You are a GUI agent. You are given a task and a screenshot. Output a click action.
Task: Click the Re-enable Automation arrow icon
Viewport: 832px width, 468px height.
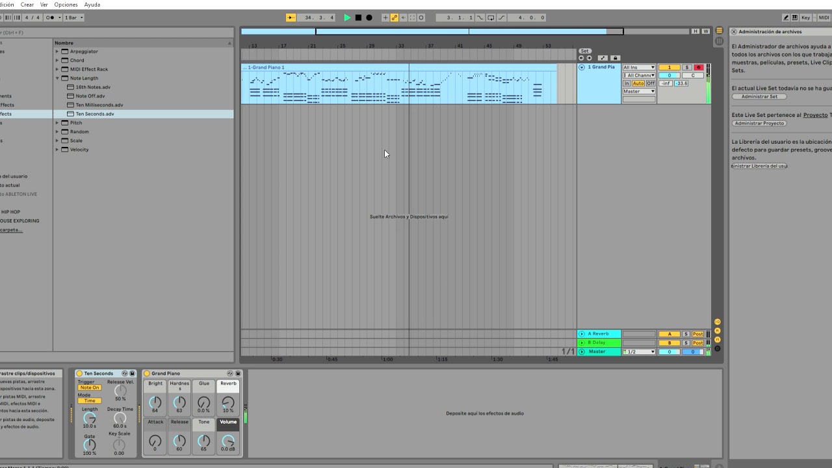[x=403, y=18]
